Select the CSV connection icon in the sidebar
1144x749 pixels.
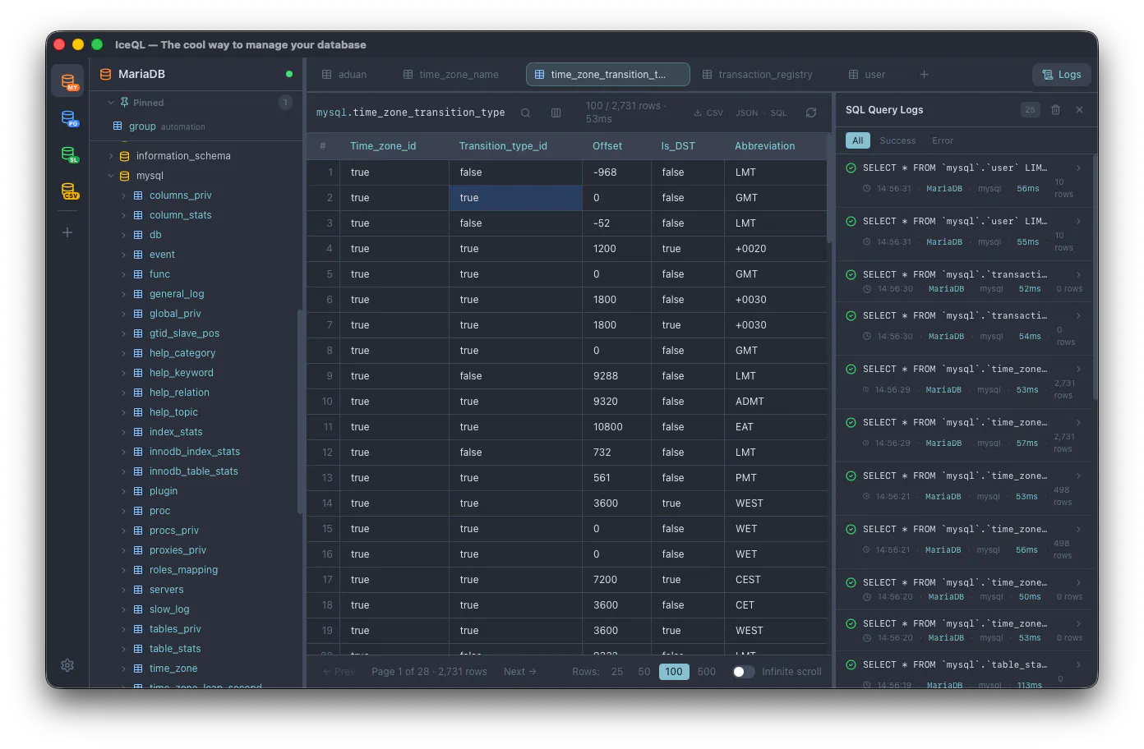point(69,191)
